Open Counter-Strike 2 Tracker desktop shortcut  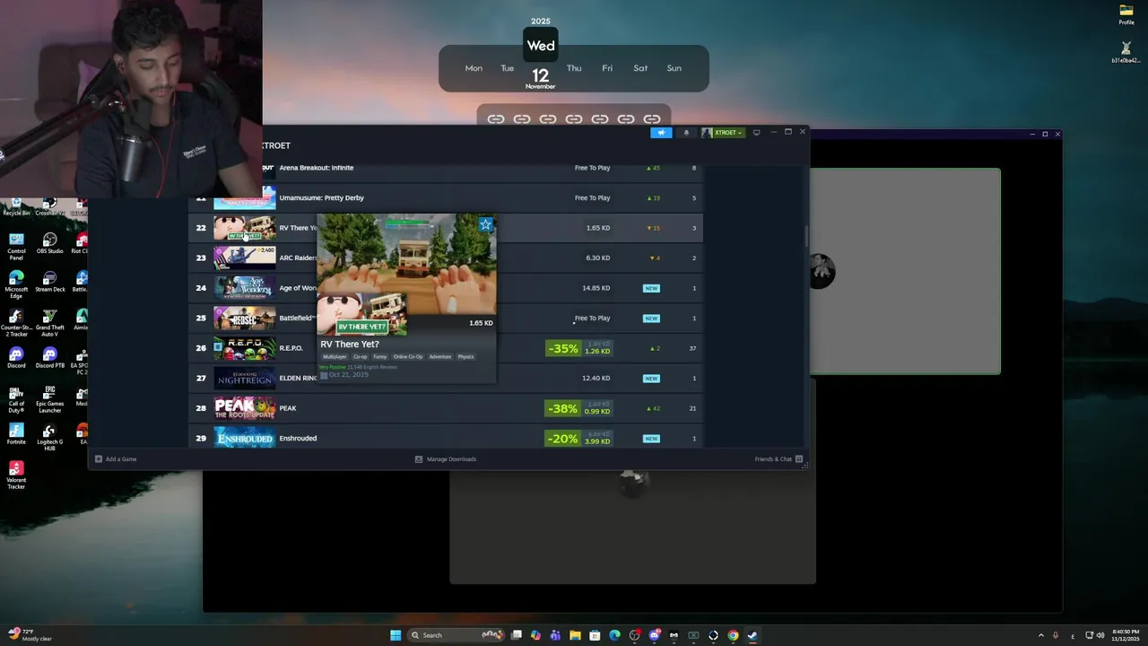(16, 323)
